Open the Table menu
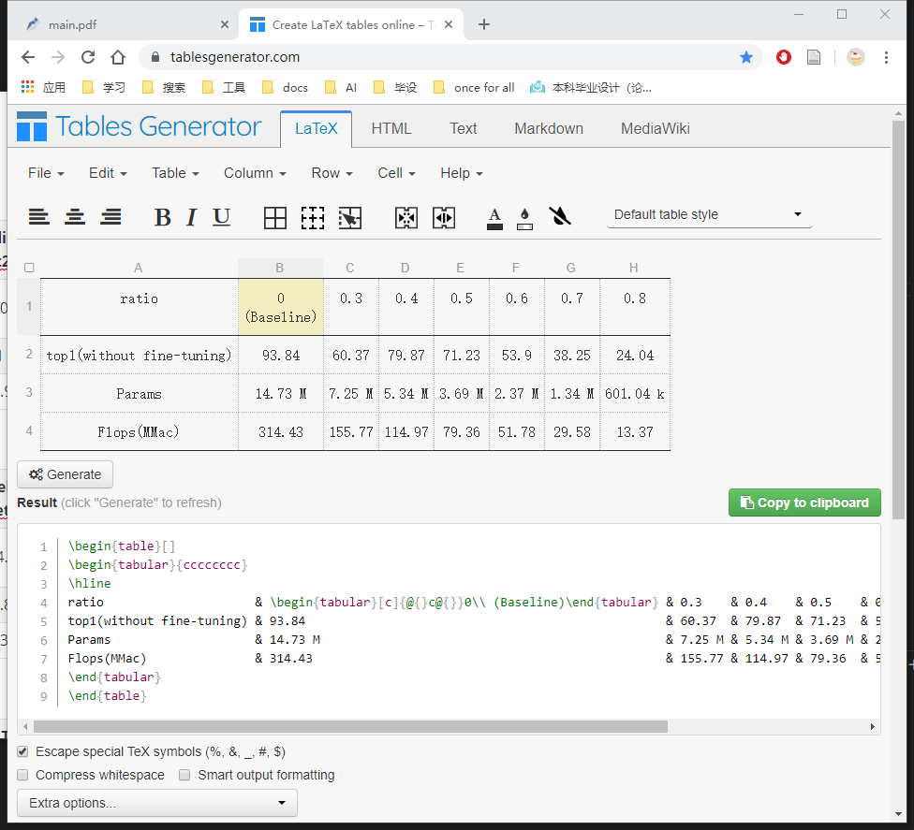The width and height of the screenshot is (914, 830). 174,173
